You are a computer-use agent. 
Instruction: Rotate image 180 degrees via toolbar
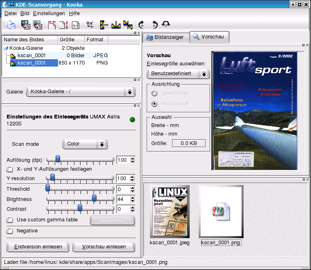pyautogui.click(x=166, y=25)
